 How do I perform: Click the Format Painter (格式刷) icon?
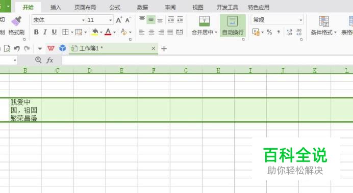click(16, 21)
